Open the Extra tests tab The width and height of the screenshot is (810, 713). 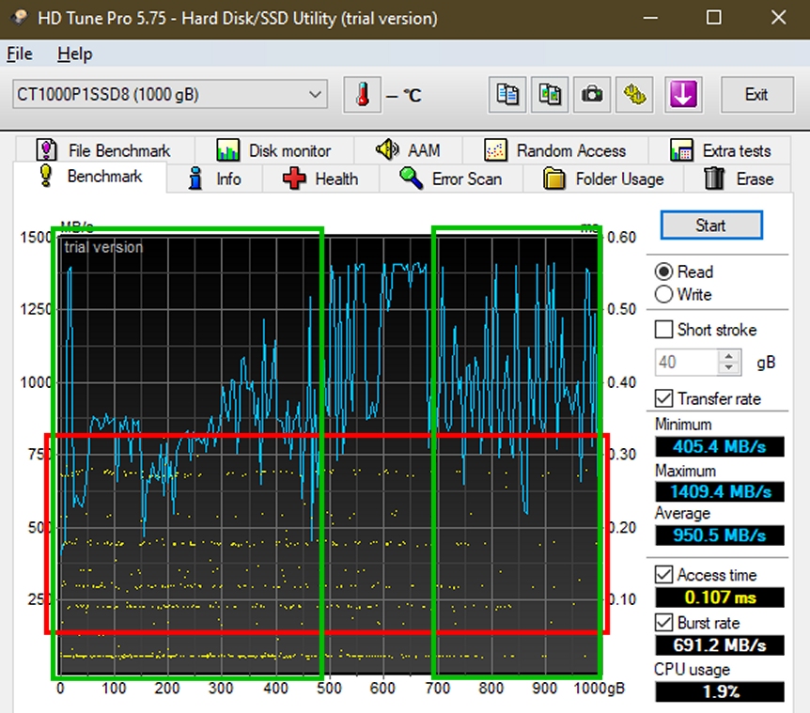(x=720, y=150)
